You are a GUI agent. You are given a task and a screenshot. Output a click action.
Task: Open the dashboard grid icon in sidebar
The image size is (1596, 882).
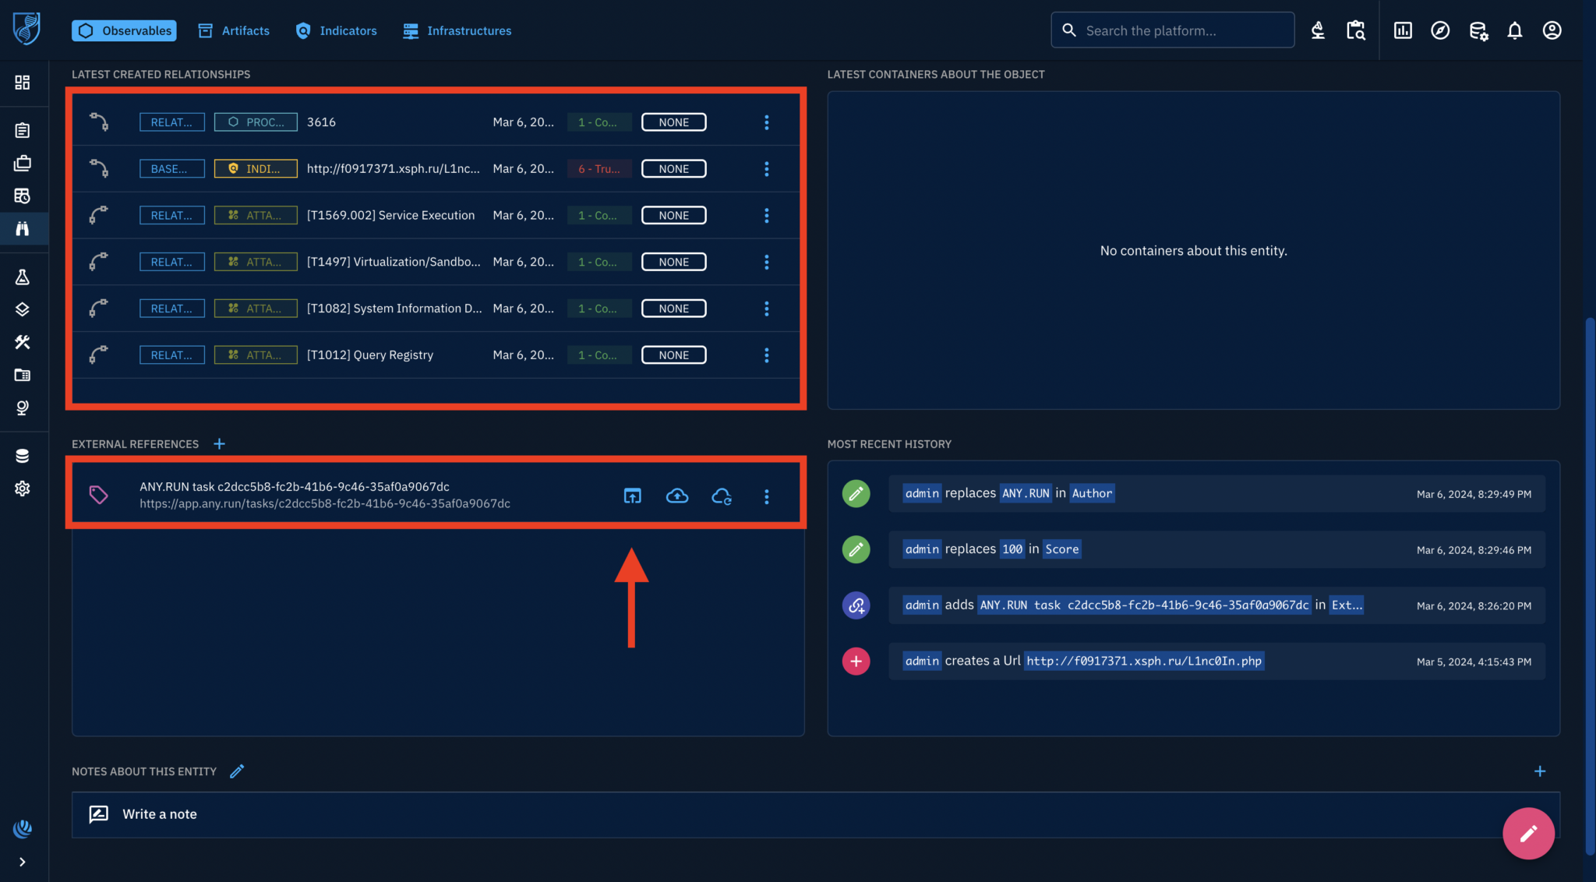pos(22,82)
